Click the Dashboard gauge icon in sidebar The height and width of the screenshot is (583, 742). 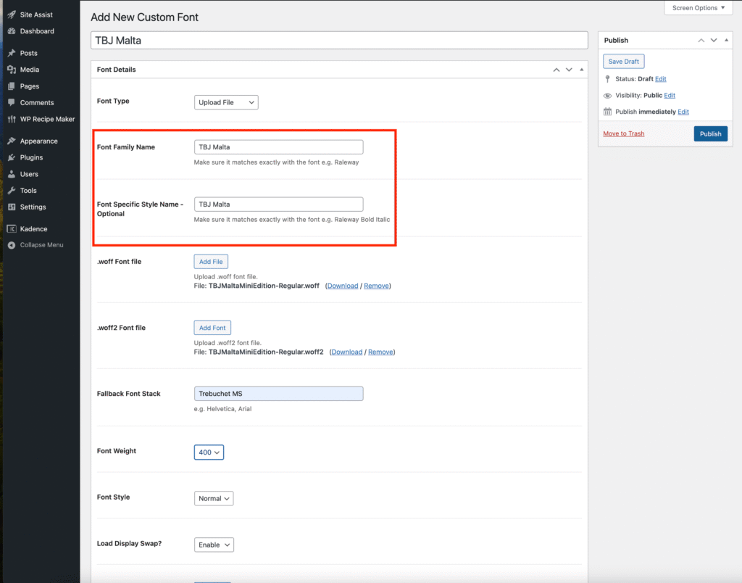[12, 31]
